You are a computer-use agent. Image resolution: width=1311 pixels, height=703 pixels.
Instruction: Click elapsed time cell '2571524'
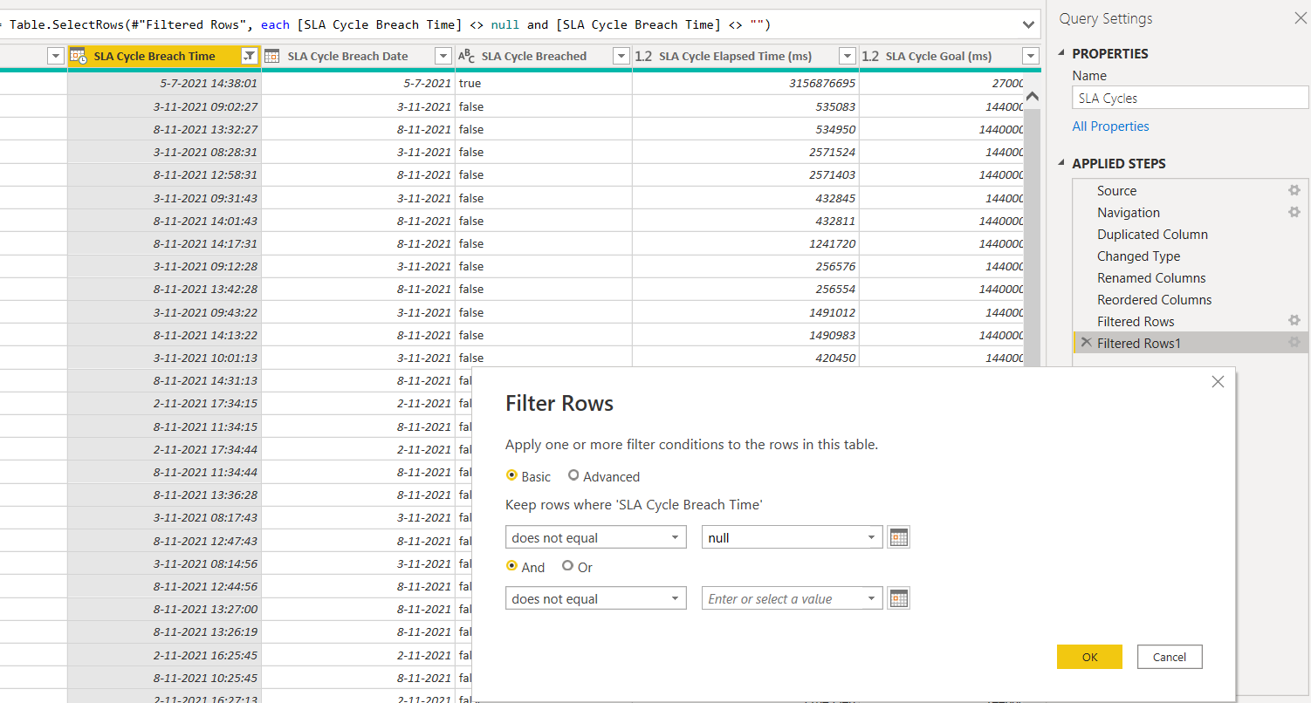pyautogui.click(x=745, y=152)
